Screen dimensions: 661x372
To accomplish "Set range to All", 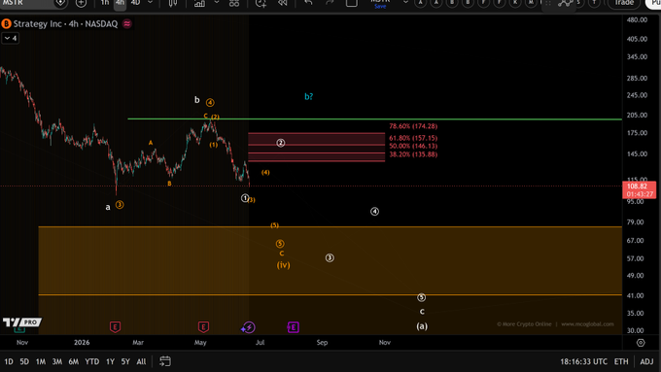I will point(141,361).
